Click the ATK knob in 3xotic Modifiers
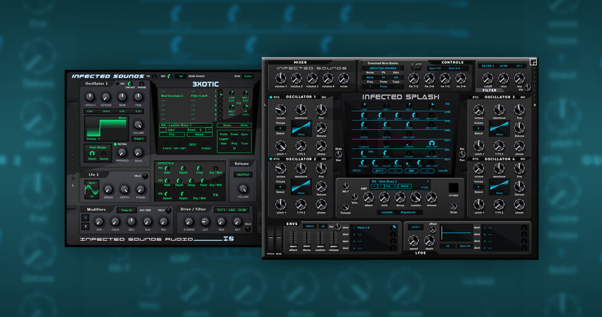Viewport: 602px width, 317px height. pyautogui.click(x=99, y=222)
